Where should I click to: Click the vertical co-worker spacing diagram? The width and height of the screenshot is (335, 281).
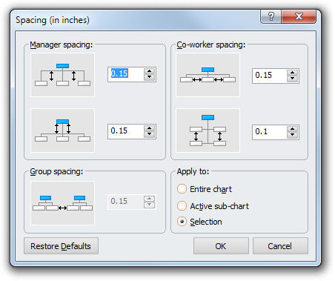click(208, 130)
